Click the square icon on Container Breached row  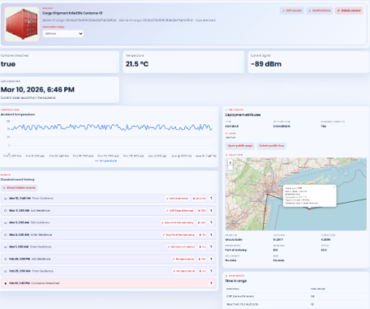(6, 283)
